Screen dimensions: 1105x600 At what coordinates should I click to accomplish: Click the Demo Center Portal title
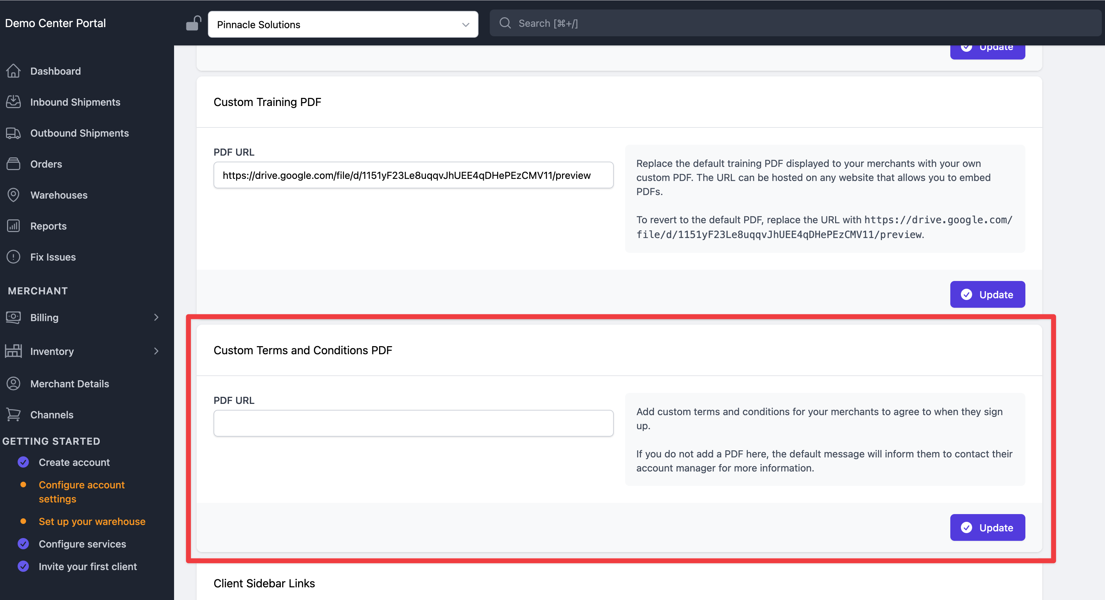[55, 23]
